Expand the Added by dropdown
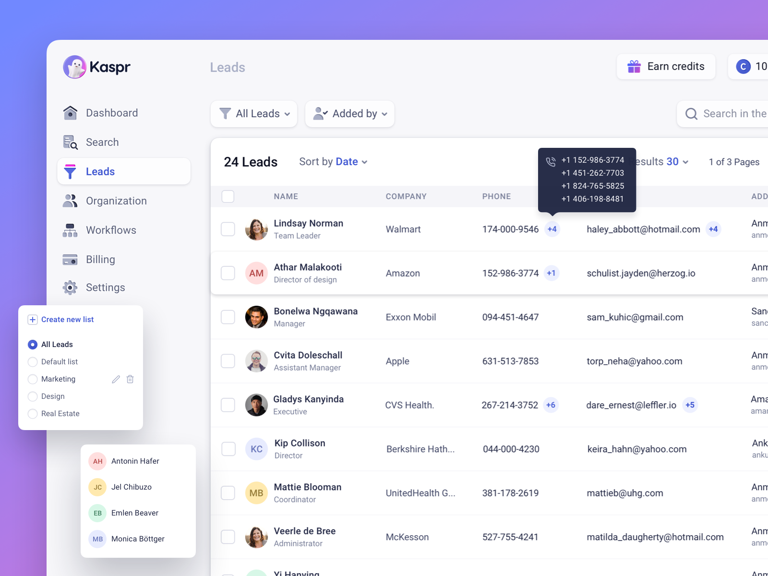 click(x=349, y=114)
